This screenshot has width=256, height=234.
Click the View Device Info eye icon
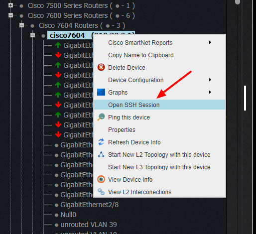point(101,179)
